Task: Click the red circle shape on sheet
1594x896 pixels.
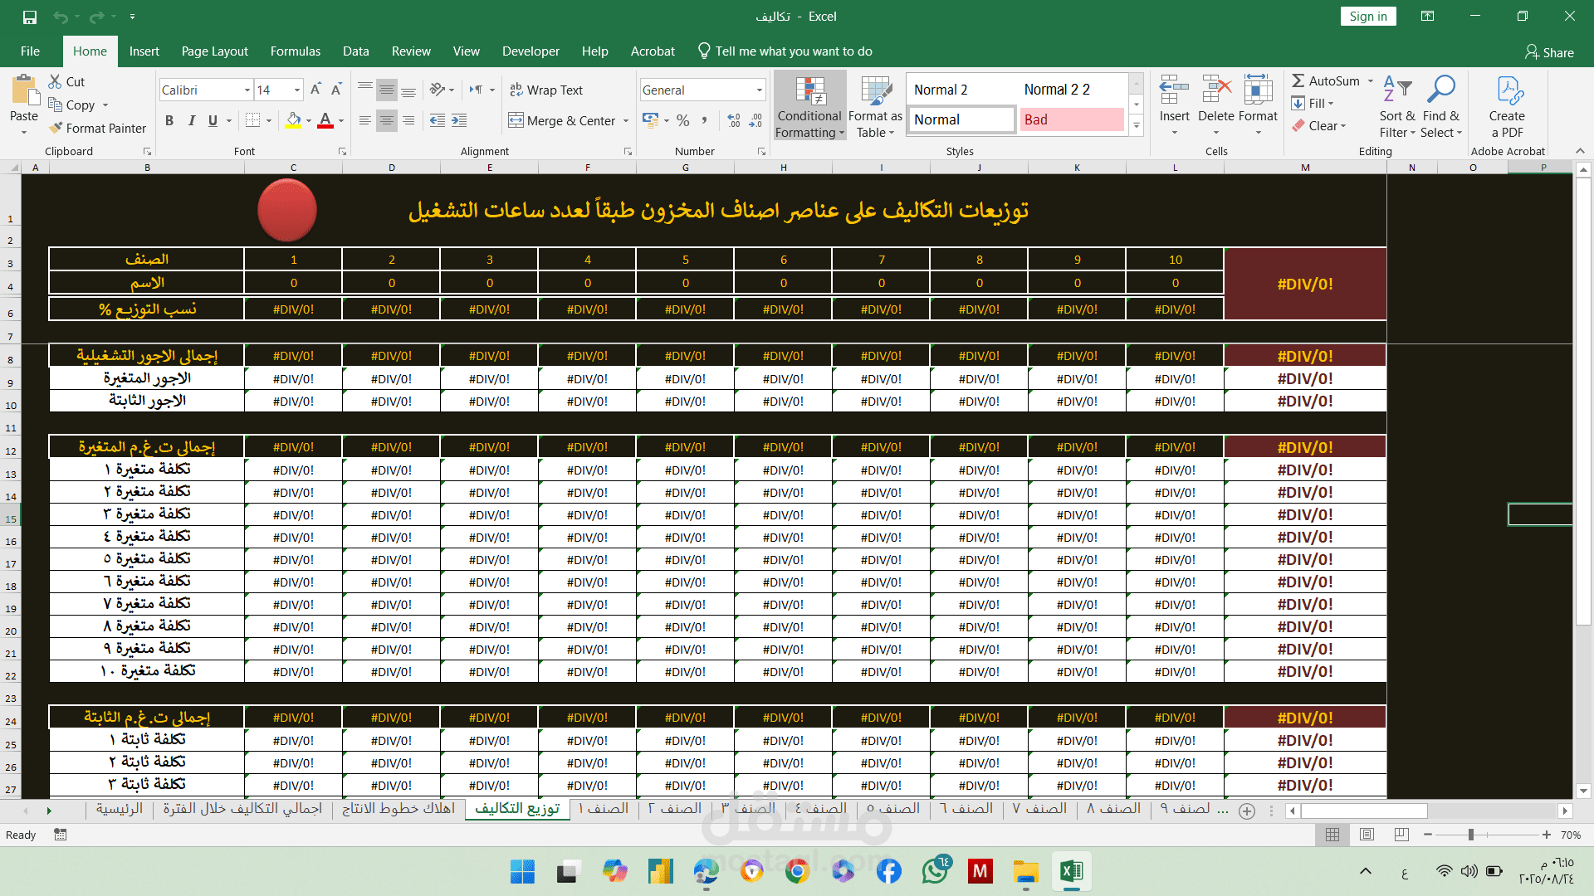Action: tap(287, 211)
